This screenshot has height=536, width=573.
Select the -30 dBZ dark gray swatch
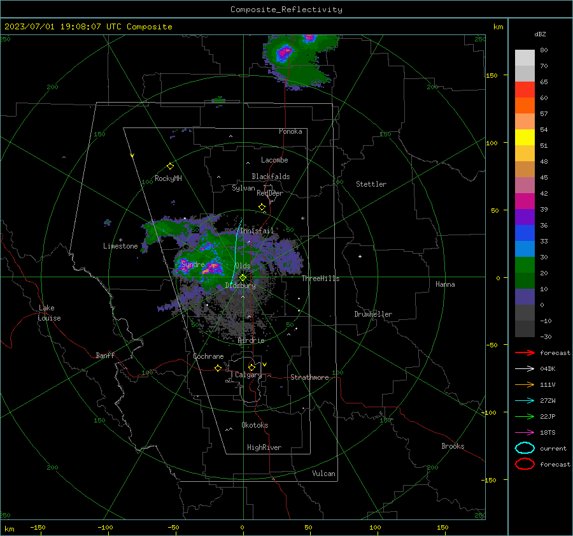coord(525,329)
